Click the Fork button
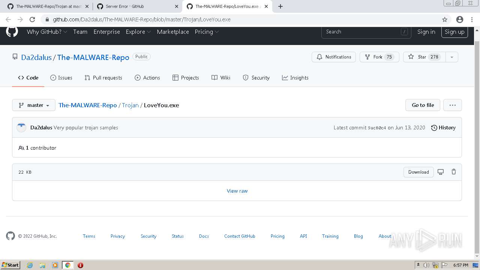480x270 pixels. [x=379, y=57]
